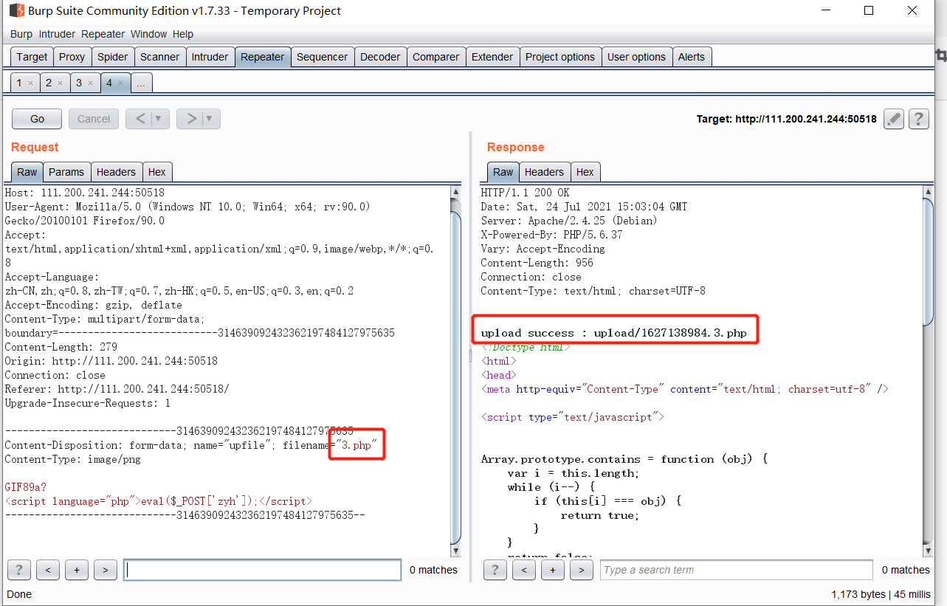Click the plus button in request search bar
The height and width of the screenshot is (606, 947).
[77, 570]
